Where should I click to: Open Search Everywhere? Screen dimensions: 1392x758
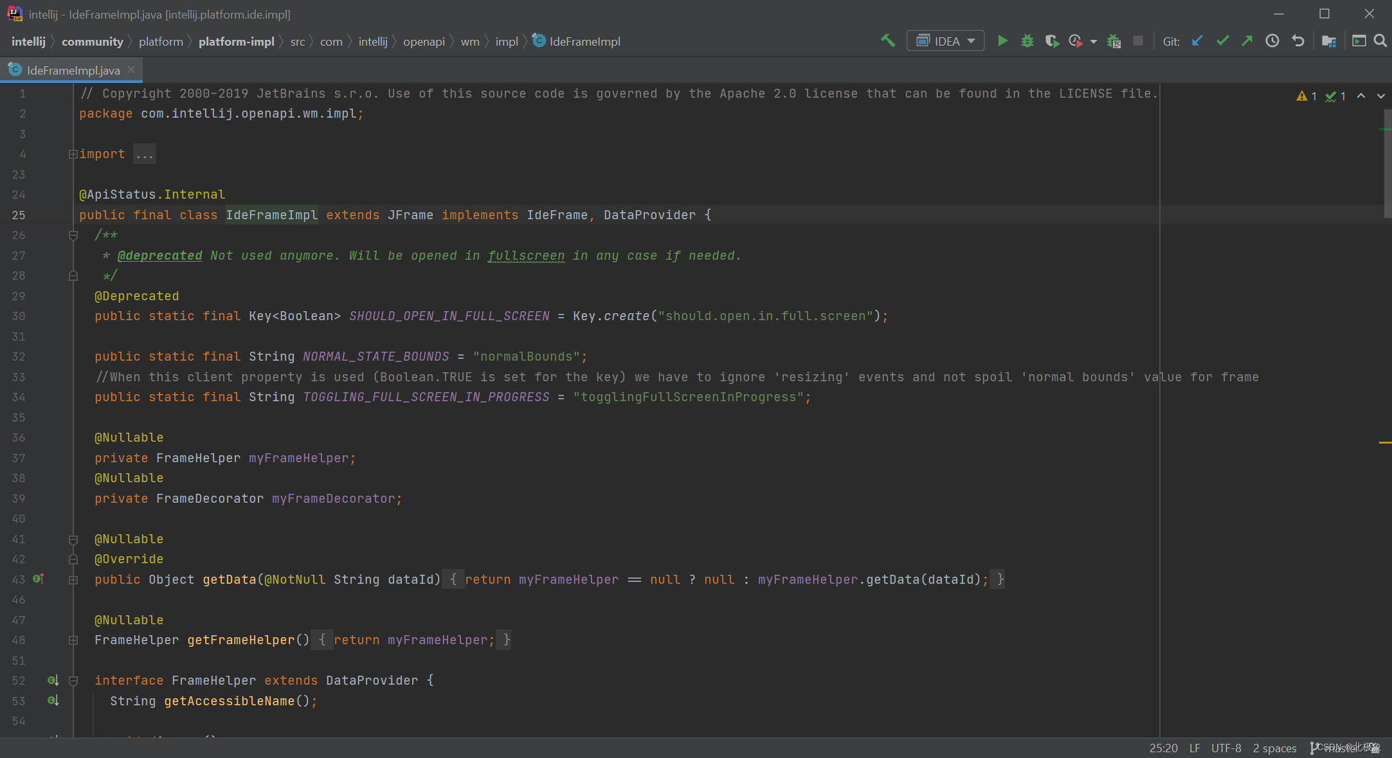point(1380,41)
